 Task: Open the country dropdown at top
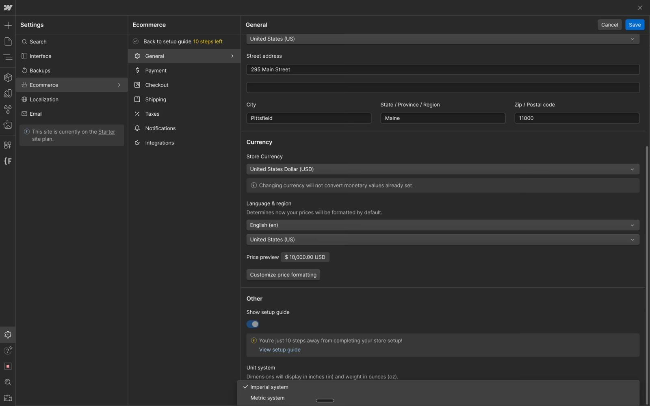443,39
